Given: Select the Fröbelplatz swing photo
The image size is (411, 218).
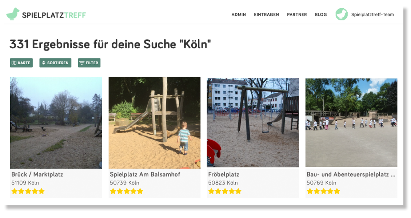Looking at the screenshot, I should pyautogui.click(x=253, y=122).
